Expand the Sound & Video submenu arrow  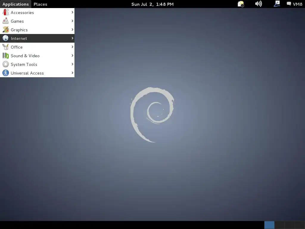(x=72, y=55)
